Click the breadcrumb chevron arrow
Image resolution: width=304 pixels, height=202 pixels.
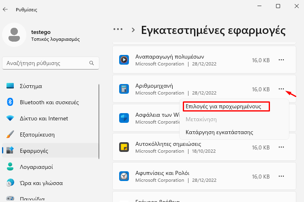coord(133,30)
